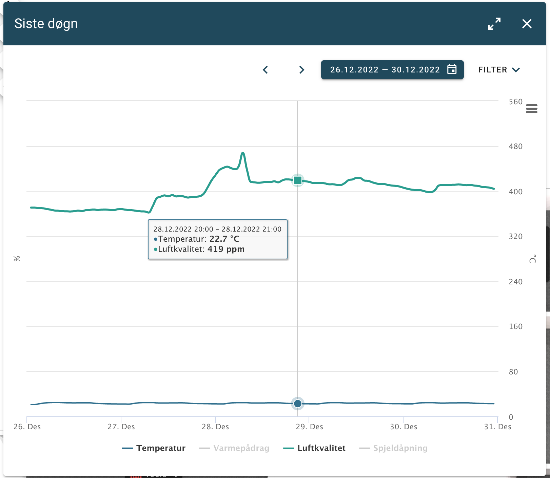Open the 26.12.2022 – 30.12.2022 date range selector
This screenshot has height=478, width=550.
pos(385,70)
